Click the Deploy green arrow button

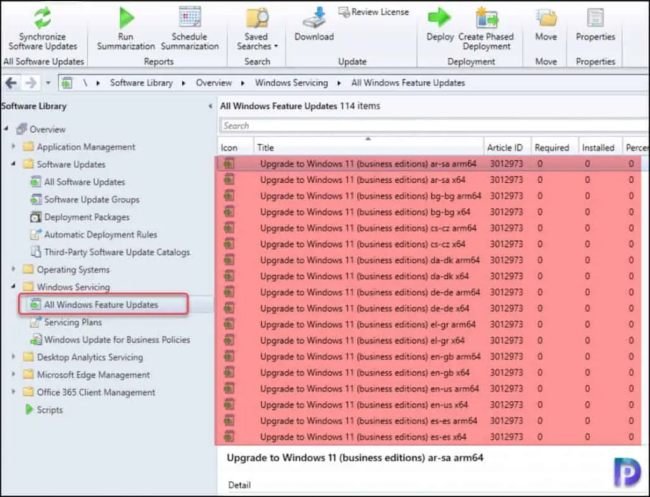tap(440, 24)
